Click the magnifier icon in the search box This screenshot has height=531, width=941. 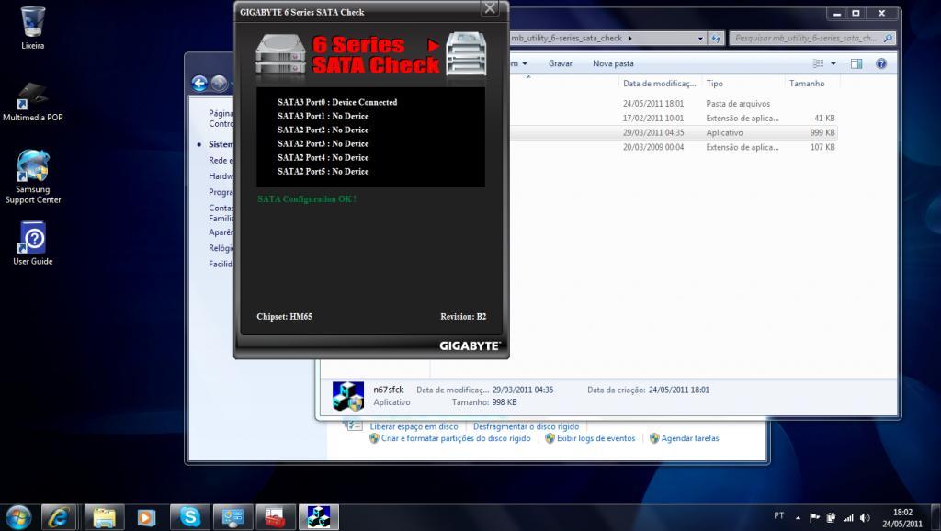coord(889,39)
